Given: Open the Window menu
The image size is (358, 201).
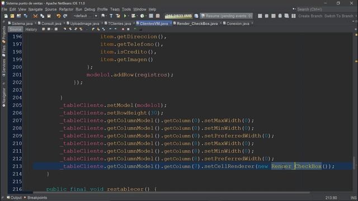Looking at the screenshot, I should coord(140,9).
